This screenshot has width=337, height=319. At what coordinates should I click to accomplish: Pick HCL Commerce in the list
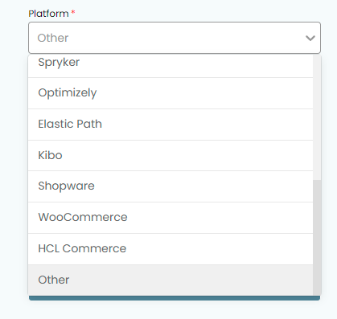[171, 249]
